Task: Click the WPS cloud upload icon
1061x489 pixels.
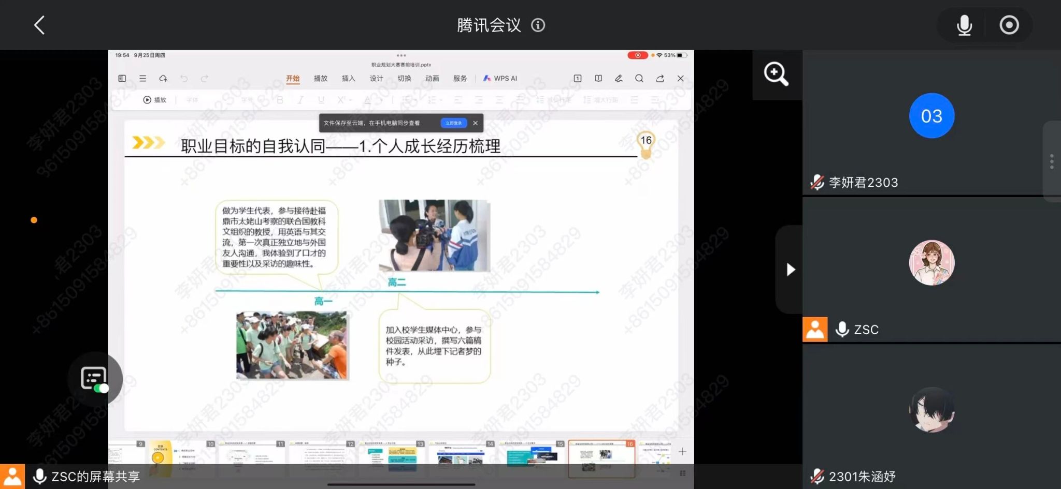Action: point(163,79)
